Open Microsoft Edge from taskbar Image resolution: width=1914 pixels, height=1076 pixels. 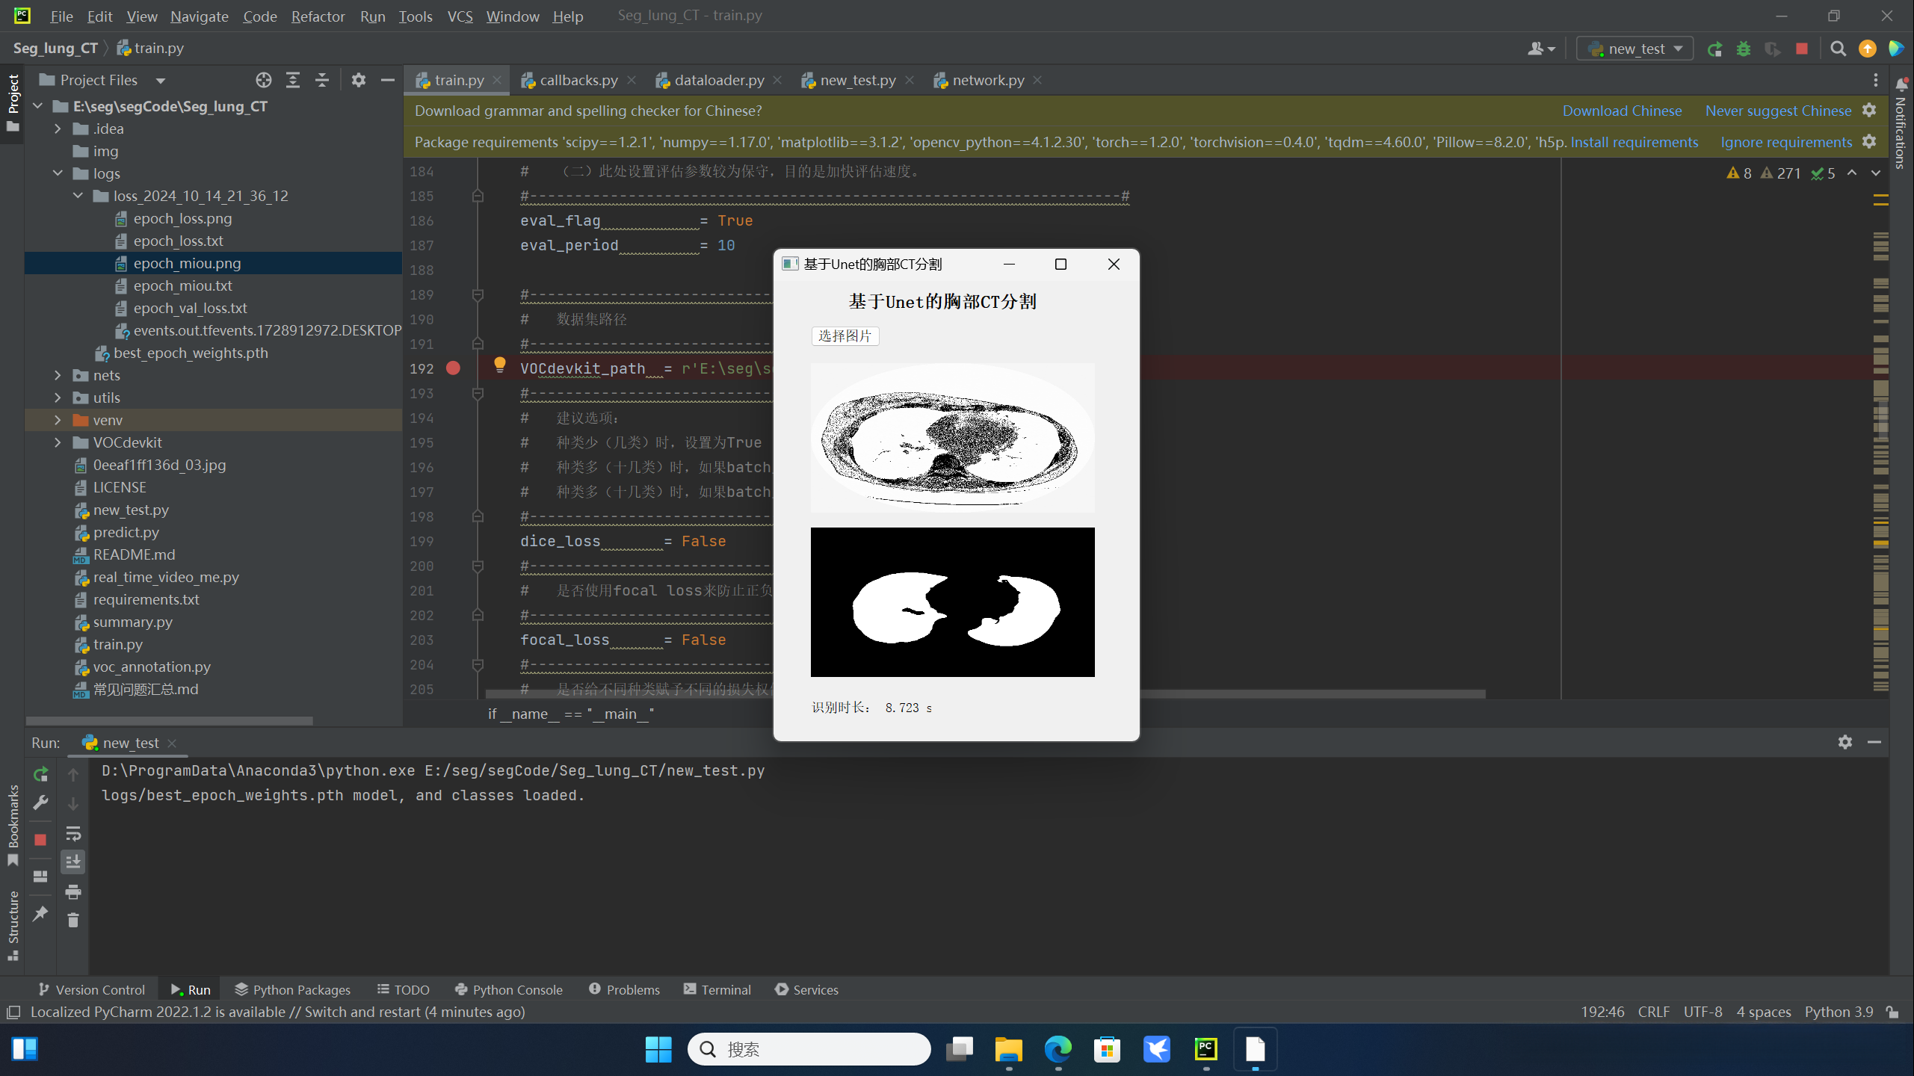point(1058,1049)
